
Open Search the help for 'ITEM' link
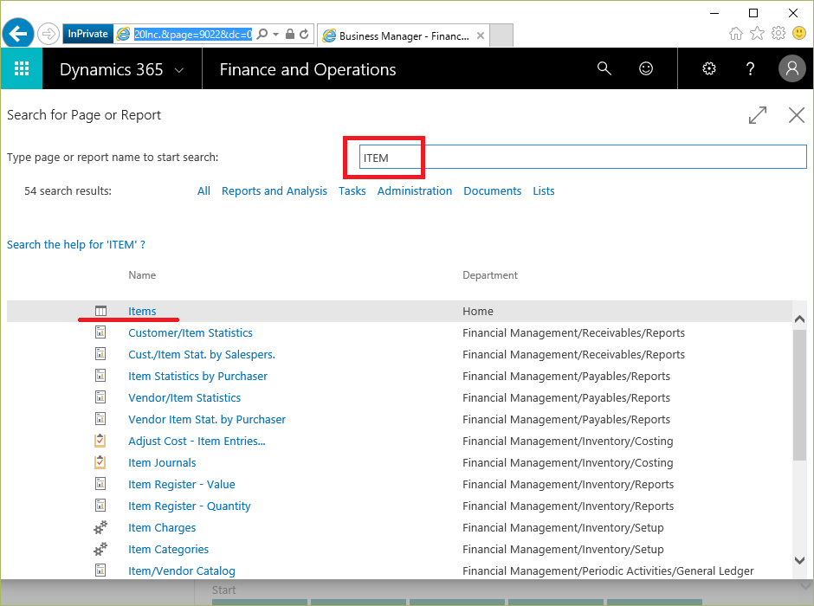click(x=76, y=244)
